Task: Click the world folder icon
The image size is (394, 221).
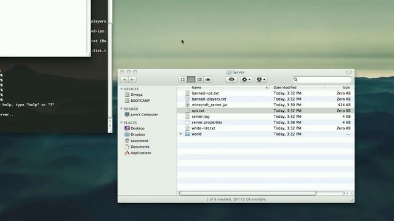Action: pos(187,134)
